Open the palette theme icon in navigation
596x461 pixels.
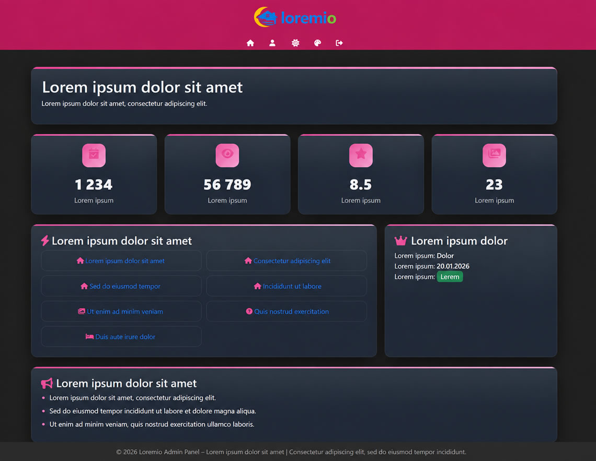[x=317, y=43]
